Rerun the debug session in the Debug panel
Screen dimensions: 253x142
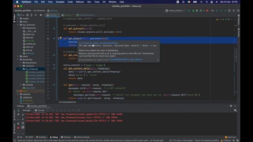18,110
